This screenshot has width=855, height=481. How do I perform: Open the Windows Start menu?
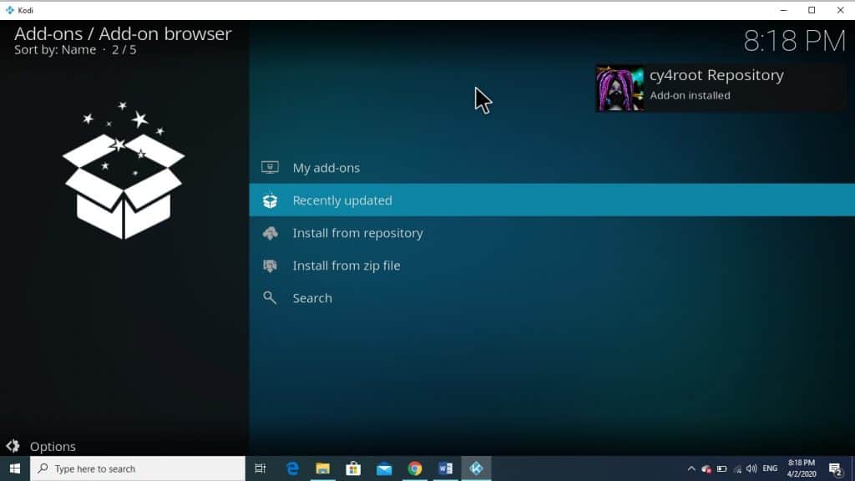[15, 468]
